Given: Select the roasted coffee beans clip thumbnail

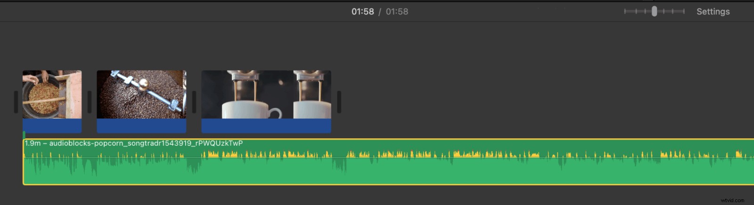Looking at the screenshot, I should pyautogui.click(x=141, y=95).
